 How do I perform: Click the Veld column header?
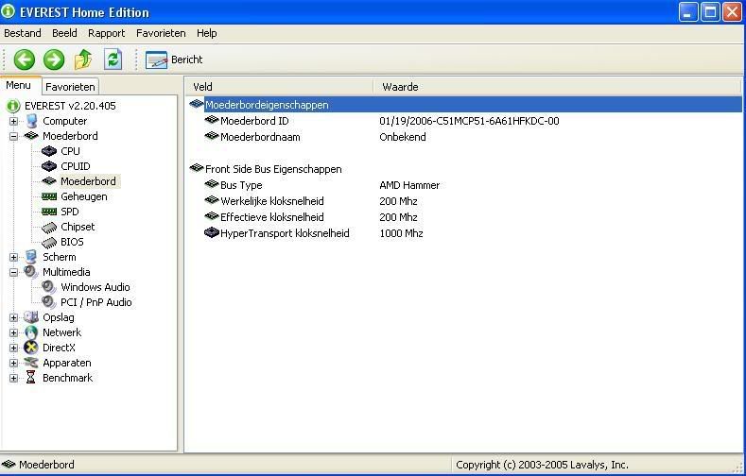(280, 87)
